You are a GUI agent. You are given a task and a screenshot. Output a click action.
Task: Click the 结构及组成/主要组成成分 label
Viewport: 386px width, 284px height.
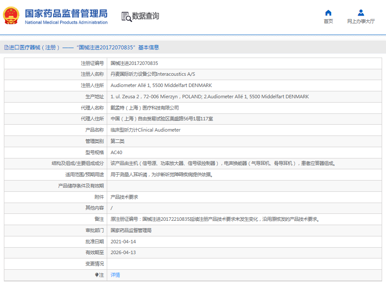[78, 163]
